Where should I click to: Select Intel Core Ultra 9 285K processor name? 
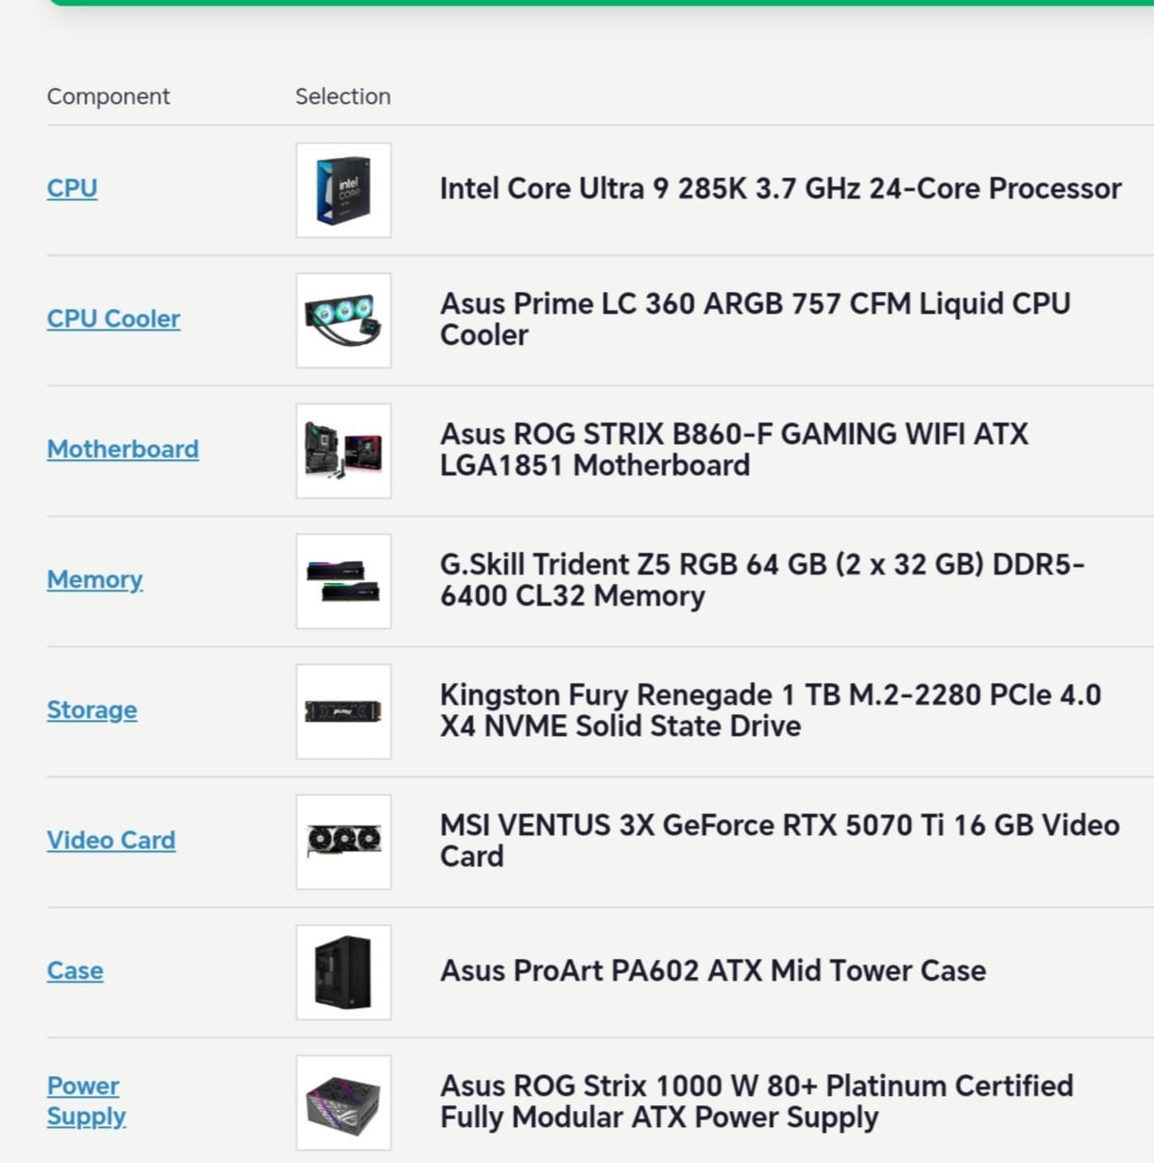(x=780, y=188)
